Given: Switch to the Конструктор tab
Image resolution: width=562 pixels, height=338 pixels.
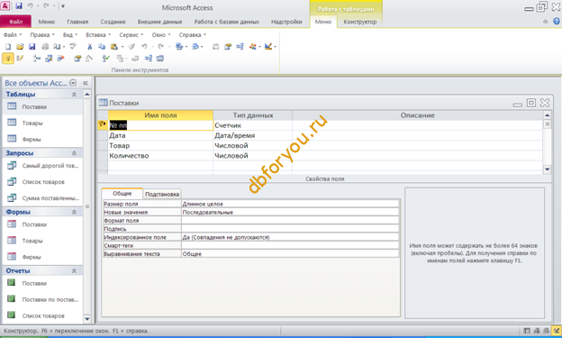Looking at the screenshot, I should [360, 22].
